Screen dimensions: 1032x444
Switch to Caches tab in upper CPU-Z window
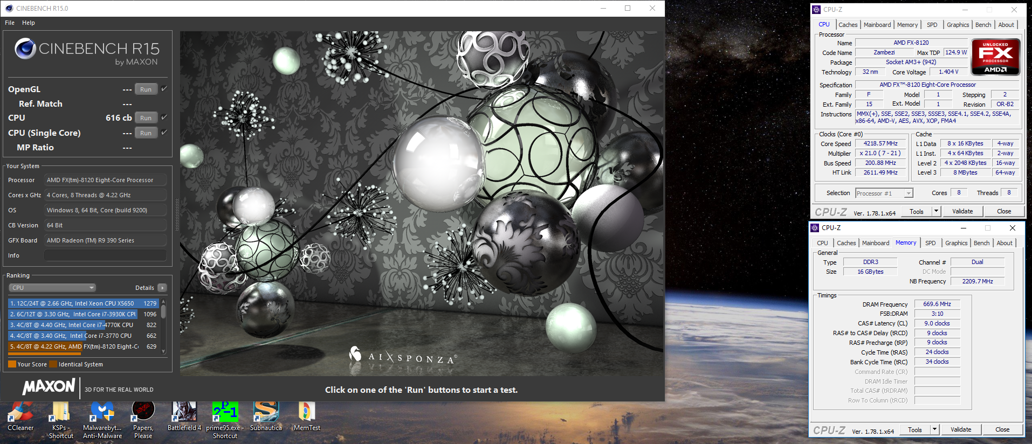tap(848, 25)
